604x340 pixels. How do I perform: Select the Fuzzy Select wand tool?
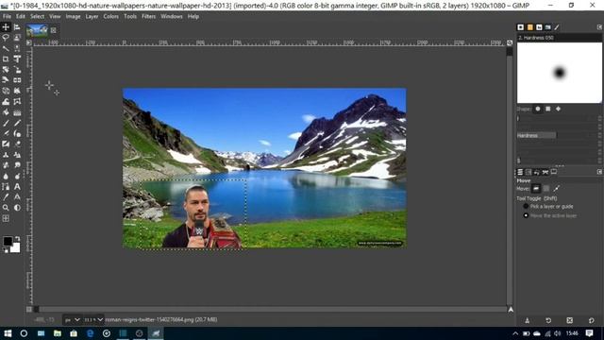pyautogui.click(x=6, y=48)
